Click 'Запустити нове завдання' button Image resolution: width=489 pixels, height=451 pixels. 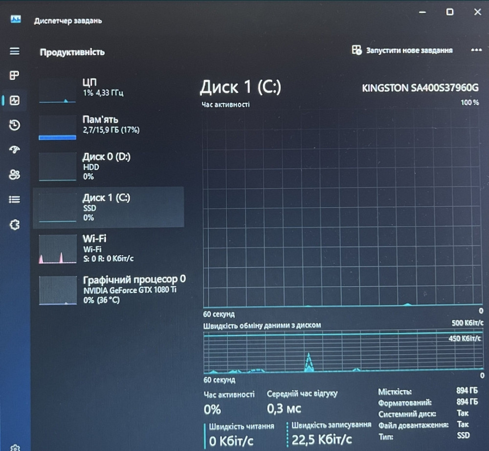402,50
